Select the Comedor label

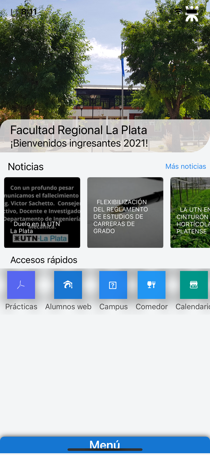pyautogui.click(x=152, y=307)
